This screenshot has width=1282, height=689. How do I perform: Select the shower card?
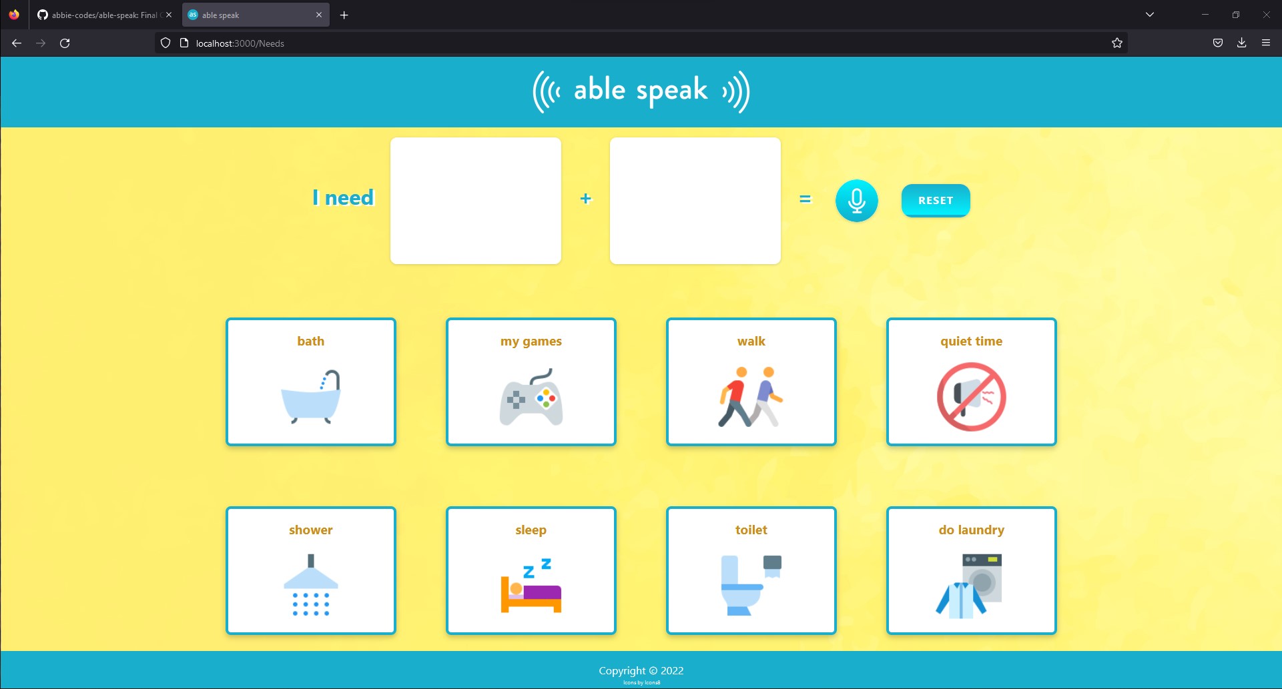coord(311,570)
